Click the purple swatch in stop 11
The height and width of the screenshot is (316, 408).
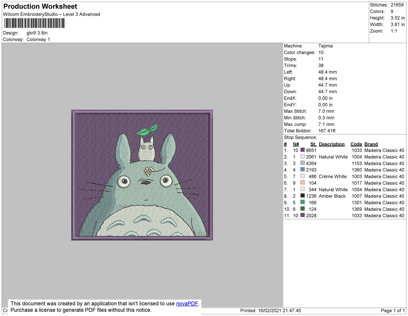coord(302,215)
